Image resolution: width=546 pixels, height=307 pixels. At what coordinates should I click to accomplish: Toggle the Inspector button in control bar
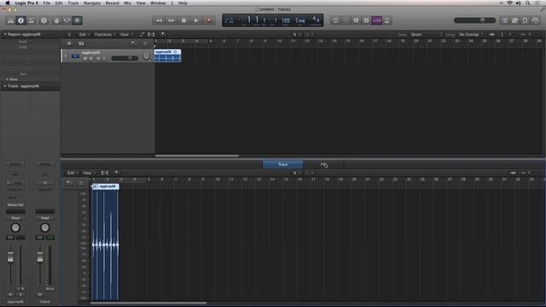[x=20, y=20]
